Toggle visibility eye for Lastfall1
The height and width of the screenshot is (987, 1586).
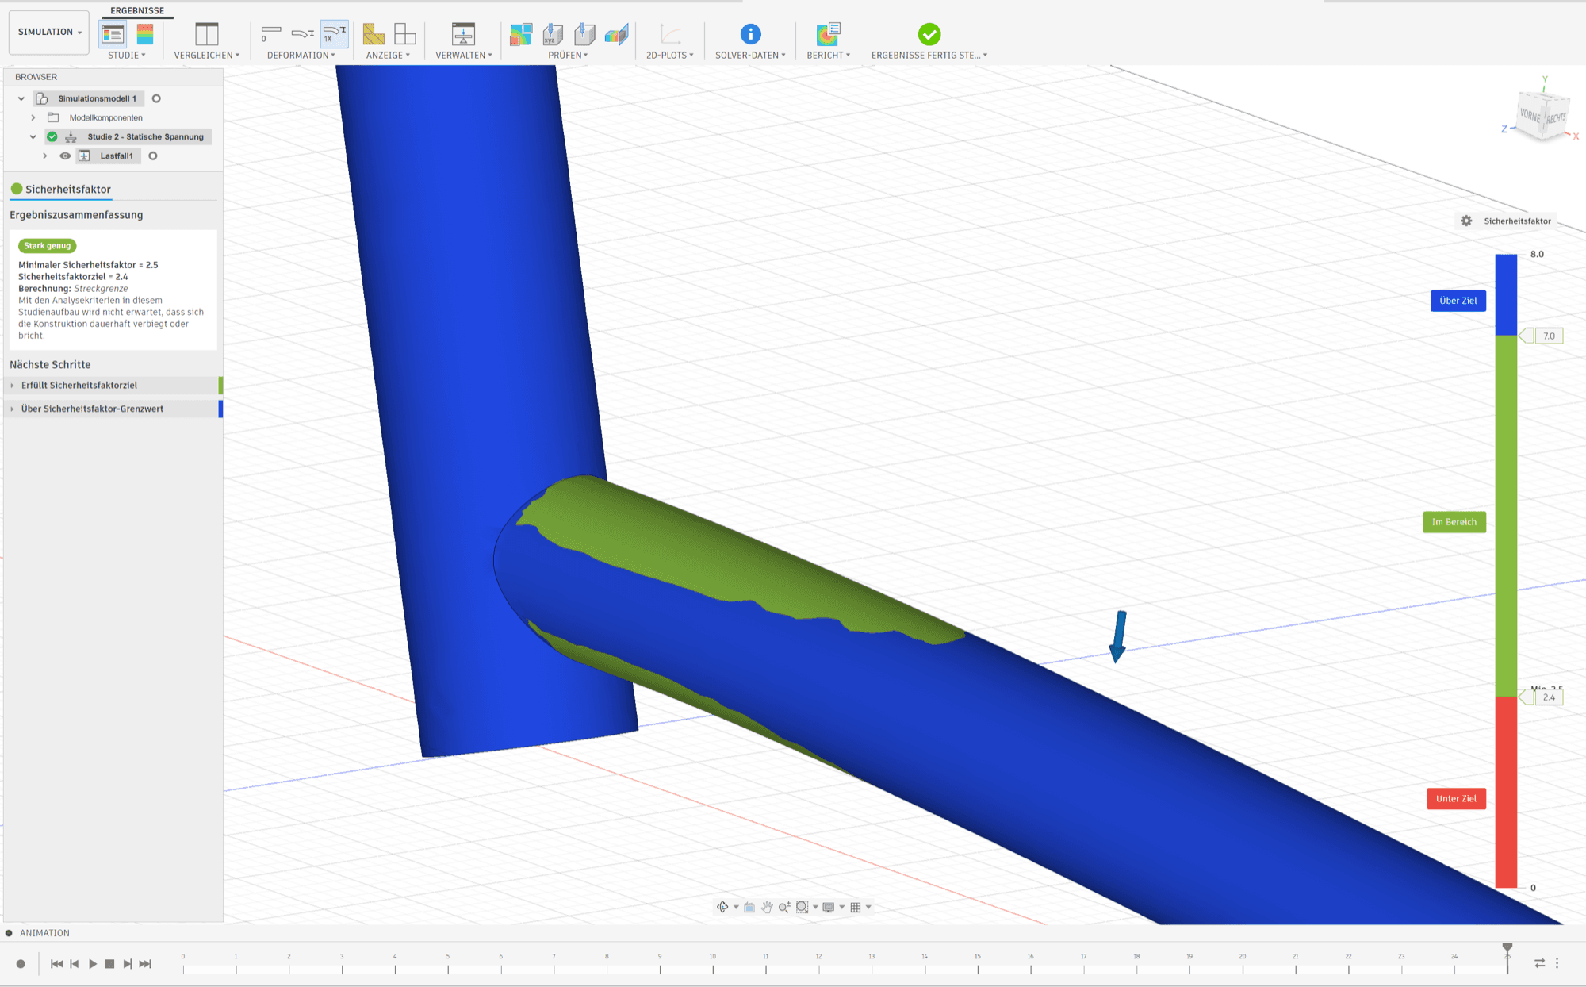click(65, 156)
